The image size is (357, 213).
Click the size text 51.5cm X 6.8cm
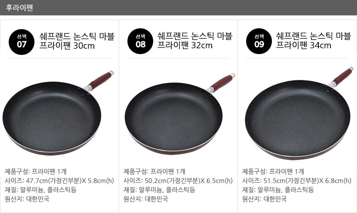click(297, 181)
